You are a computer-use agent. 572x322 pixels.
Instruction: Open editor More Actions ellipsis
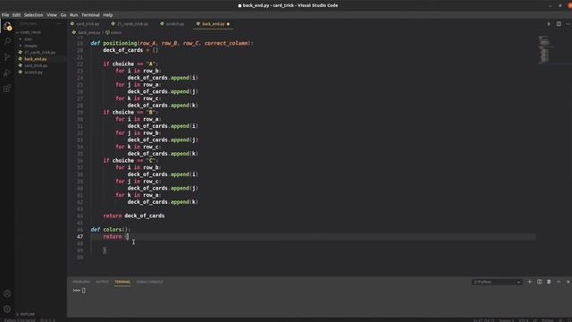[568, 24]
